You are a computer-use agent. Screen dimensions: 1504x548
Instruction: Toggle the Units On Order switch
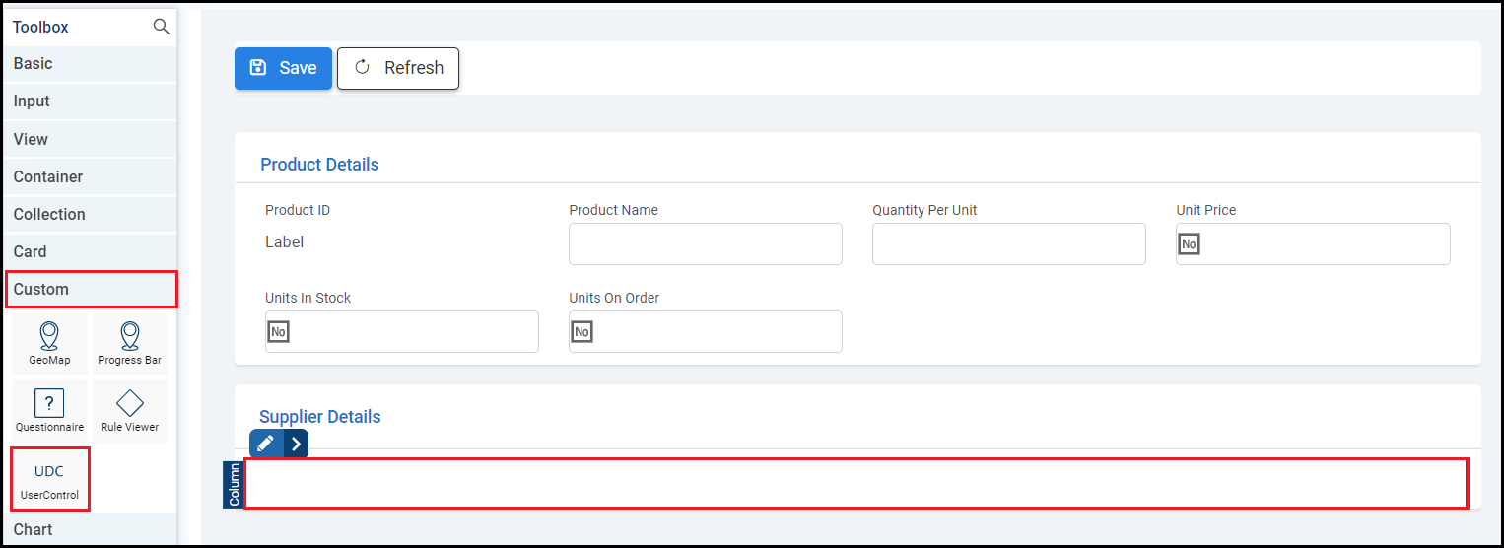pos(582,332)
